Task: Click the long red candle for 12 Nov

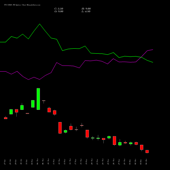Action: coord(60,128)
